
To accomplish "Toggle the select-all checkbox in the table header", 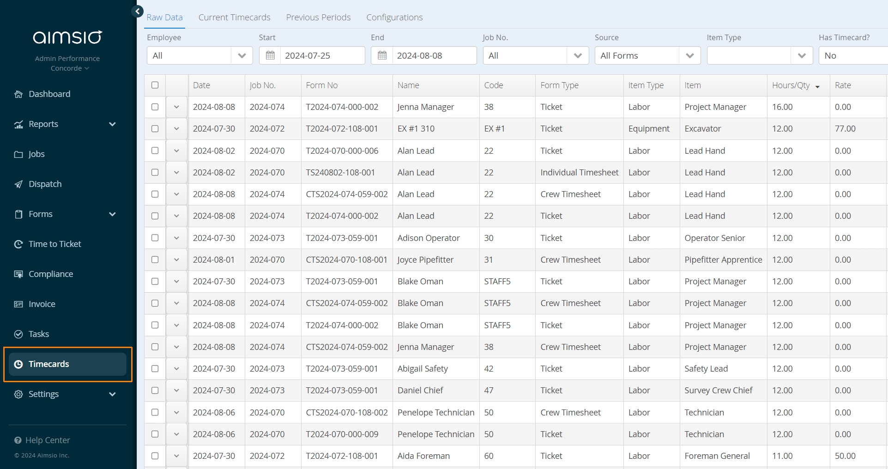I will [155, 85].
